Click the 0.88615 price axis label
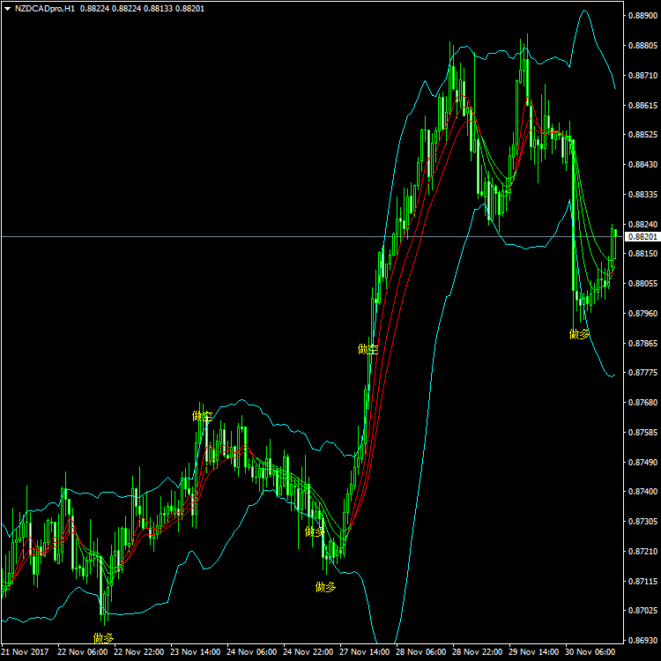Screen dimensions: 661x661 [642, 106]
